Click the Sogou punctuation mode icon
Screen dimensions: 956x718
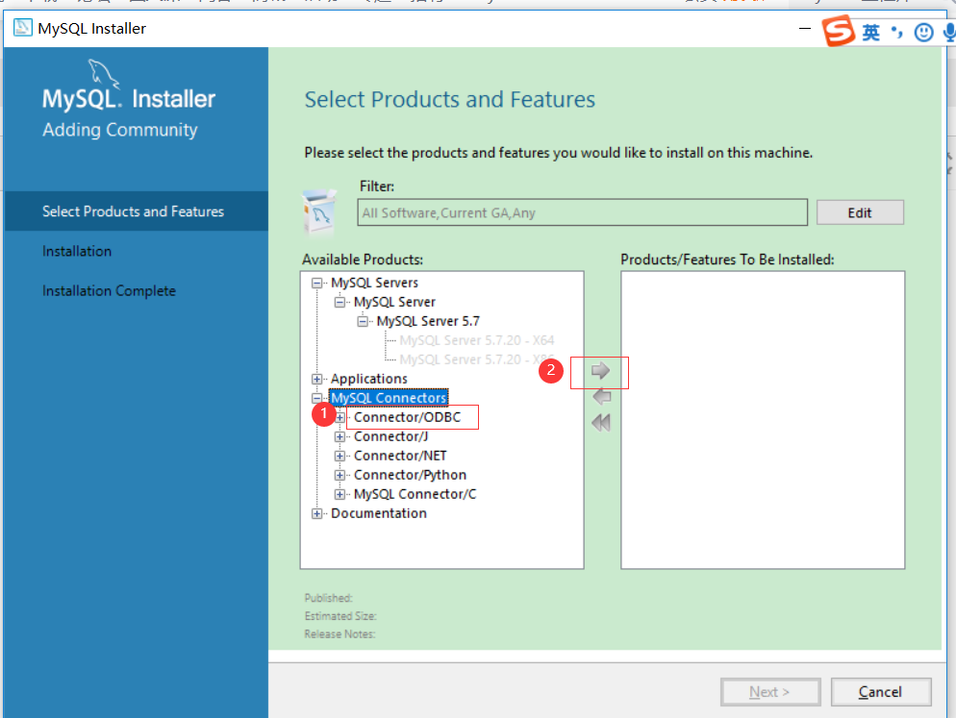click(x=896, y=32)
